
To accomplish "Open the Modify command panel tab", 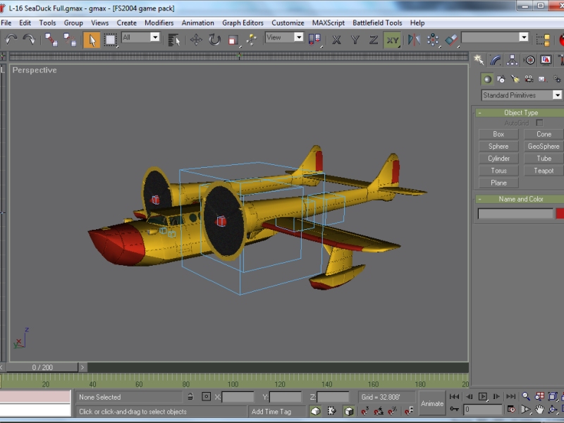I will coord(496,60).
